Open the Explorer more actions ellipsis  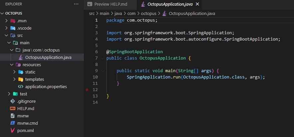(76, 4)
